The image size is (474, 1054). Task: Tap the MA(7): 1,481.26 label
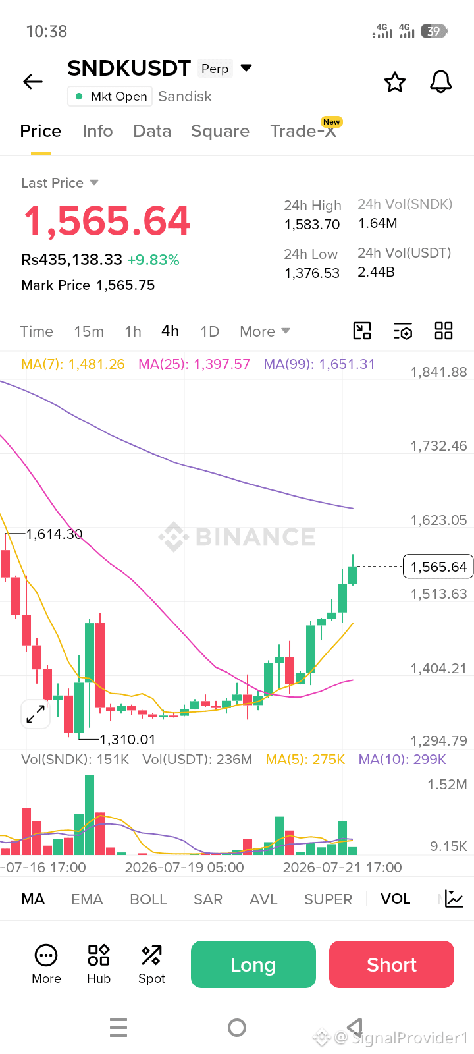pyautogui.click(x=73, y=364)
